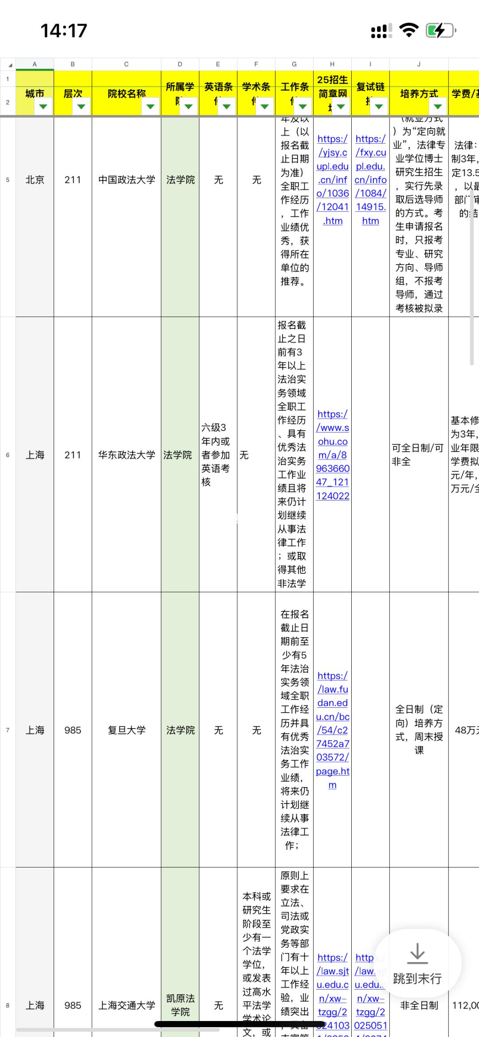
Task: Open the 25招生简章网址 filter dropdown
Action: click(x=341, y=106)
